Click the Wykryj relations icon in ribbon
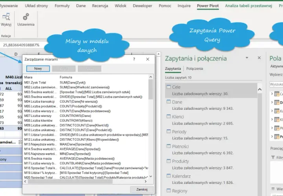The height and width of the screenshot is (196, 283). click(x=6, y=17)
